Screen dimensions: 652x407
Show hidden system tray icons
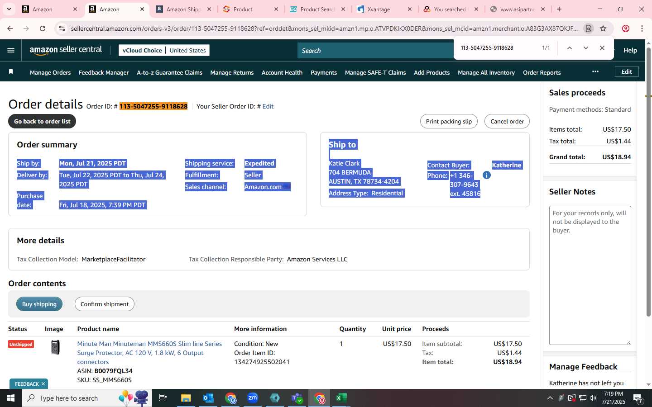(x=550, y=398)
